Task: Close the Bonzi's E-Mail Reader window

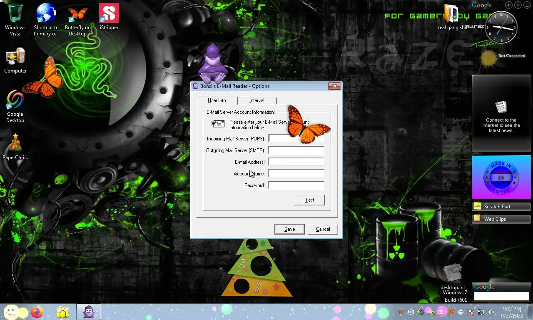Action: [334, 86]
